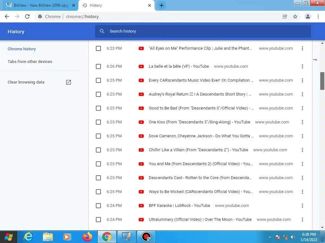Click the magnifier icon in Search history
The image size is (325, 243).
pyautogui.click(x=102, y=31)
